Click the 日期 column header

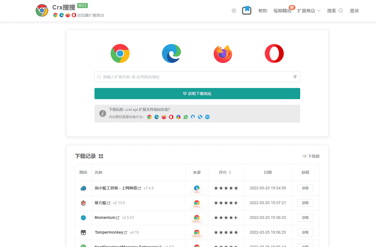coord(268,172)
